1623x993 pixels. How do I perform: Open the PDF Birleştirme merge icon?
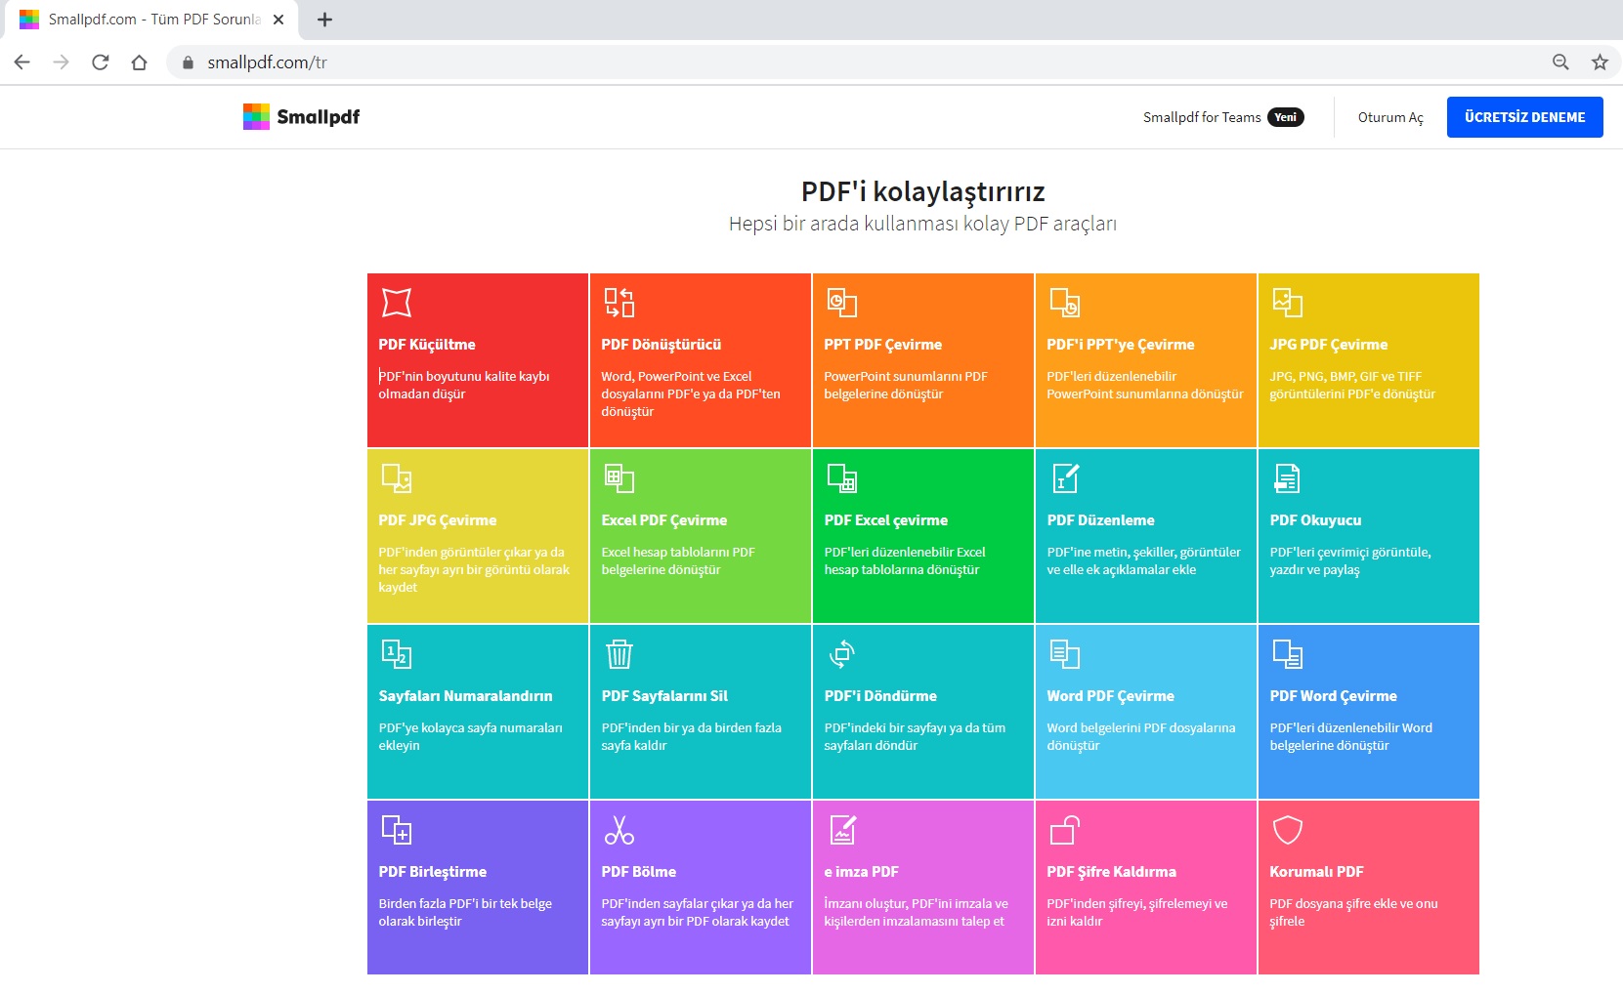click(x=396, y=830)
